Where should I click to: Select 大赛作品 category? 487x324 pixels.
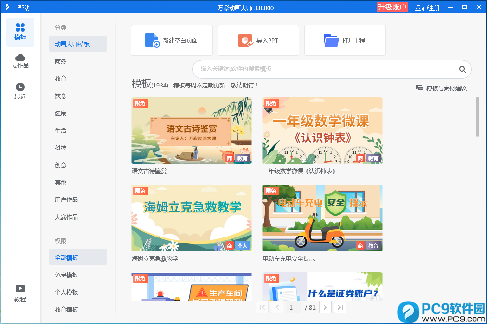66,217
